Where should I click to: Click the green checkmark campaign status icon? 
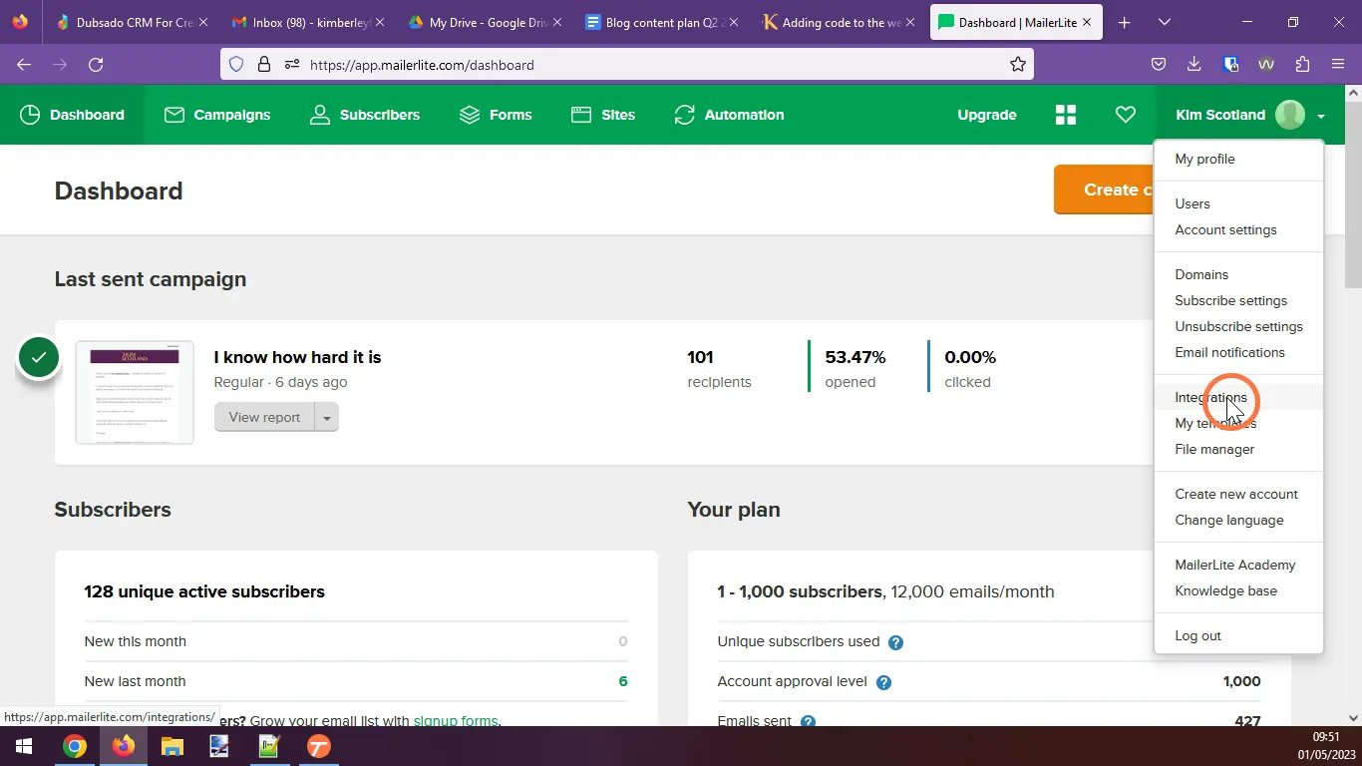pyautogui.click(x=39, y=357)
